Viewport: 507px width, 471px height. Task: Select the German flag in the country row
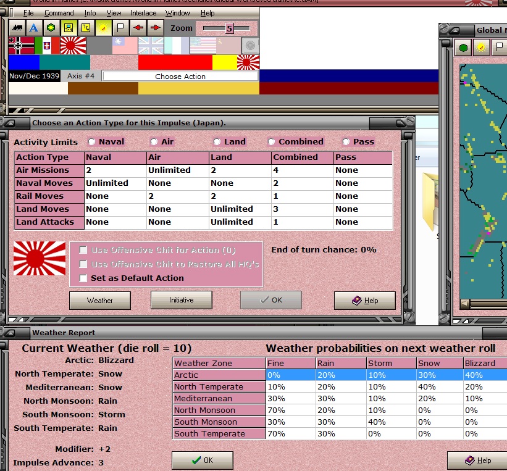(22, 45)
